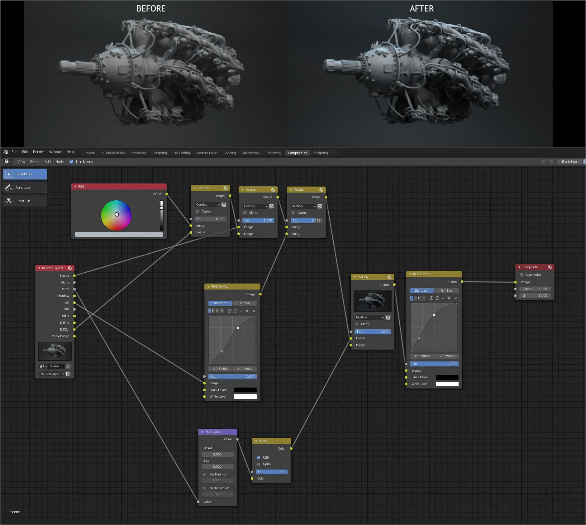Uncheck RGB in Invert node
The height and width of the screenshot is (525, 586).
point(258,458)
